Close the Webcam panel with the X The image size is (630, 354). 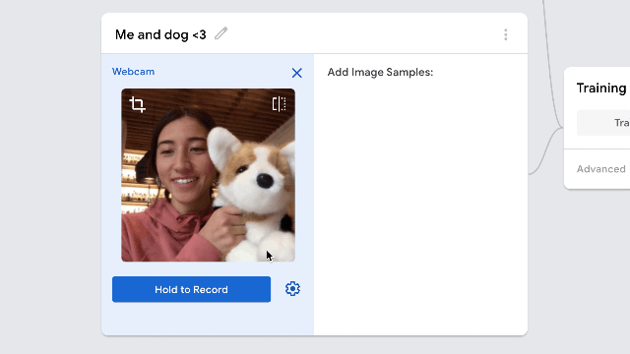click(297, 73)
